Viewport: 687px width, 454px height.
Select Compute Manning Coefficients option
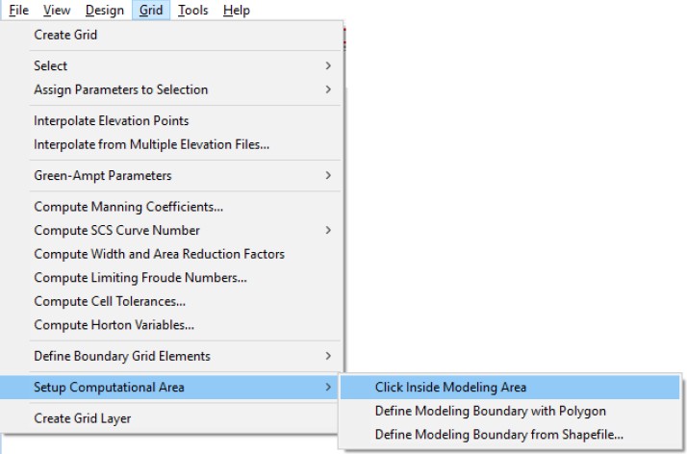click(128, 207)
